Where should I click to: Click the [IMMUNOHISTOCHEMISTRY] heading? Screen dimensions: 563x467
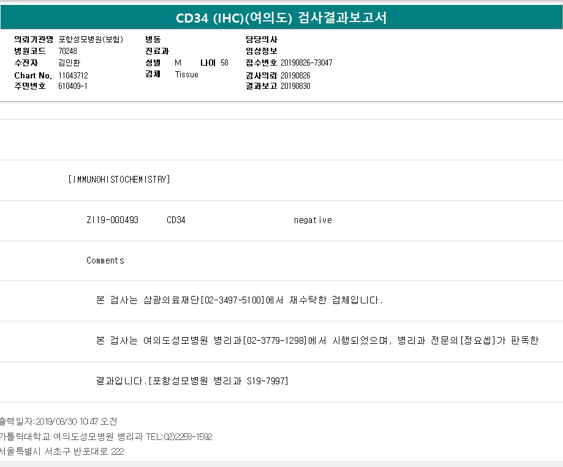click(x=119, y=179)
